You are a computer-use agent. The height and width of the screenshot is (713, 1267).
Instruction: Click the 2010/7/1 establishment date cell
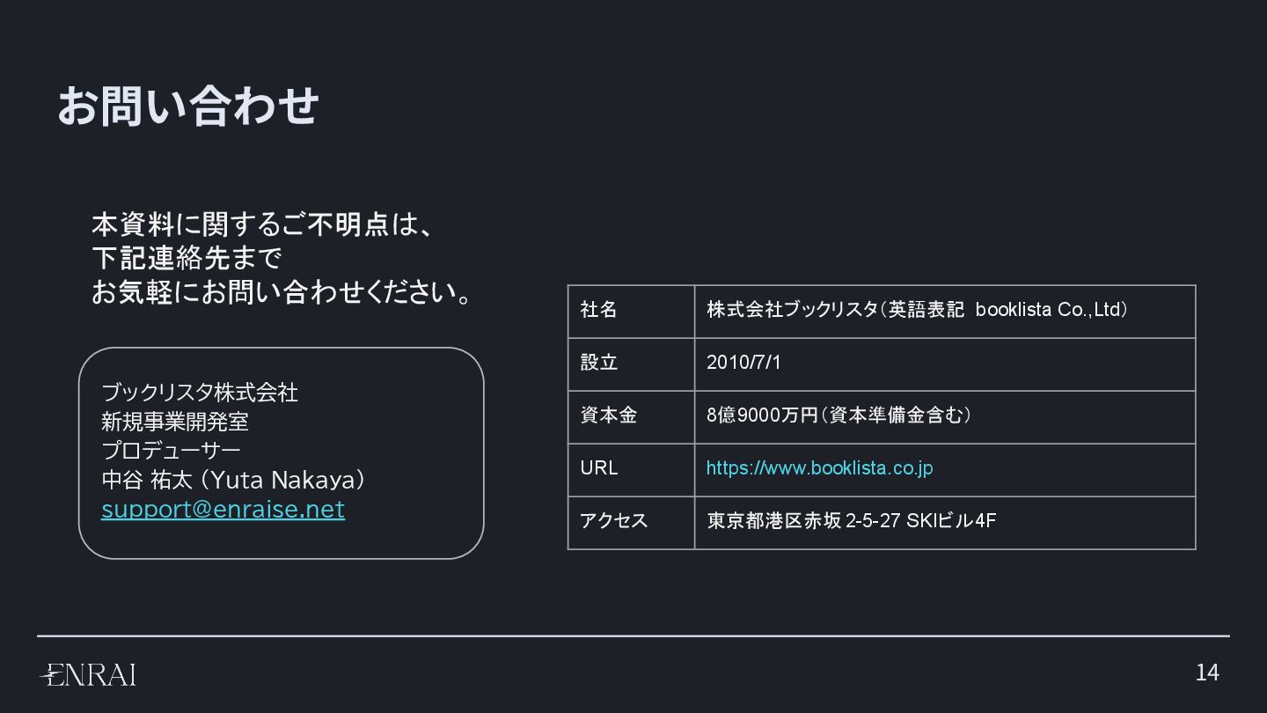945,364
